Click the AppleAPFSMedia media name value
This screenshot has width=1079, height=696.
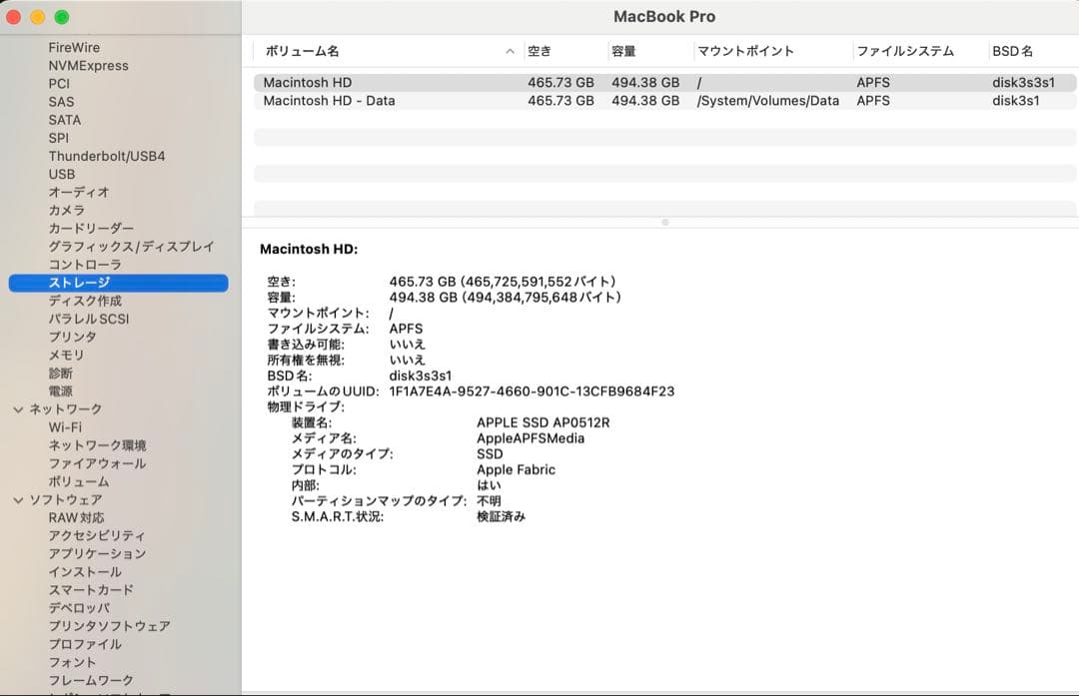tap(531, 438)
